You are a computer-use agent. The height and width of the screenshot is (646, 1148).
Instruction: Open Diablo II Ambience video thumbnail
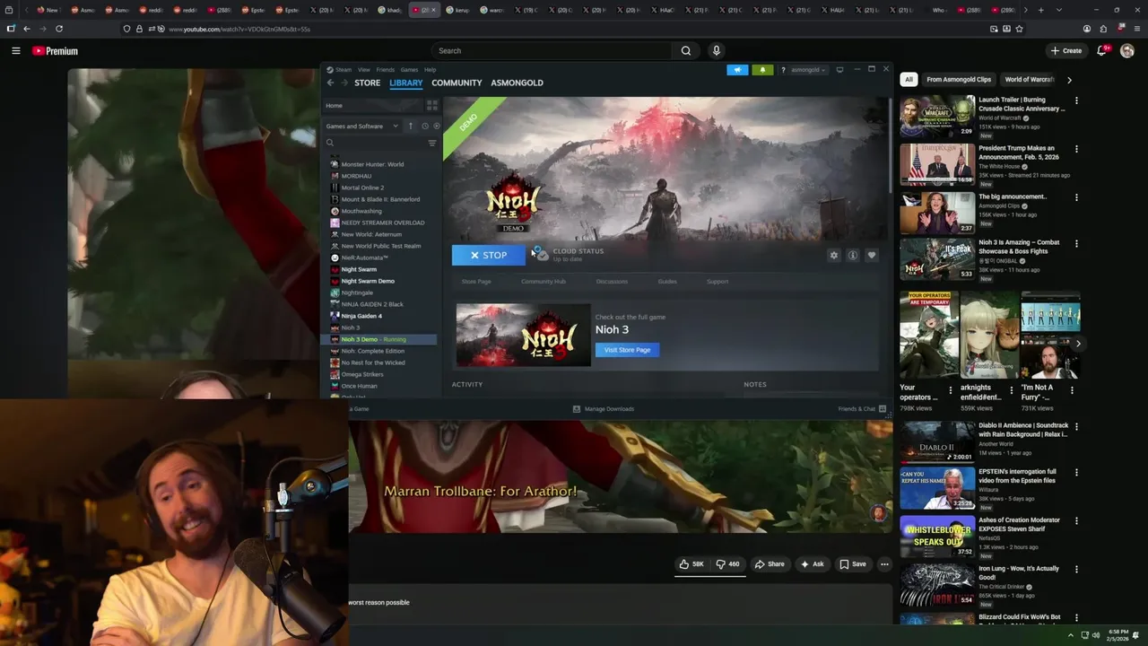tap(937, 441)
